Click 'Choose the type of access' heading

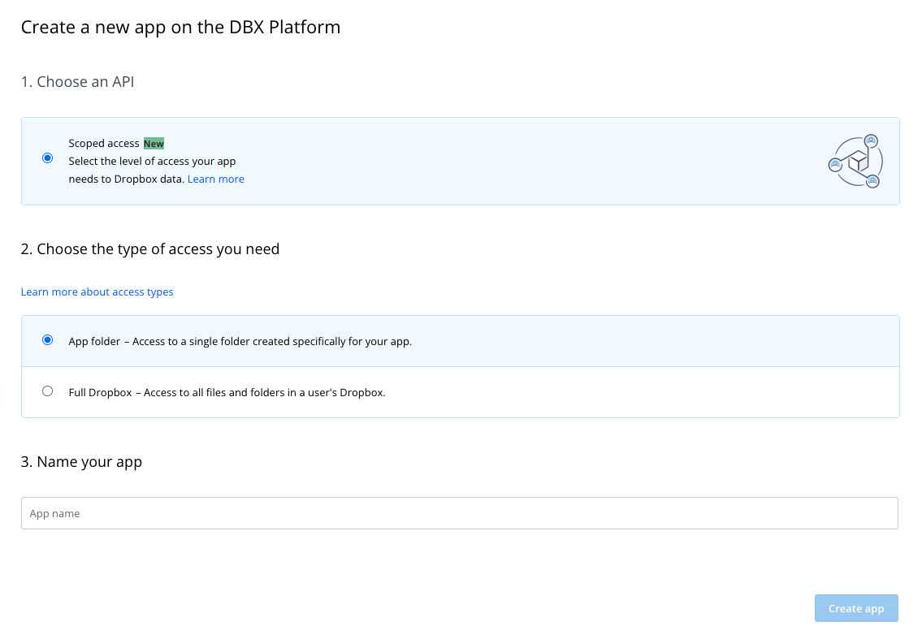pyautogui.click(x=149, y=249)
